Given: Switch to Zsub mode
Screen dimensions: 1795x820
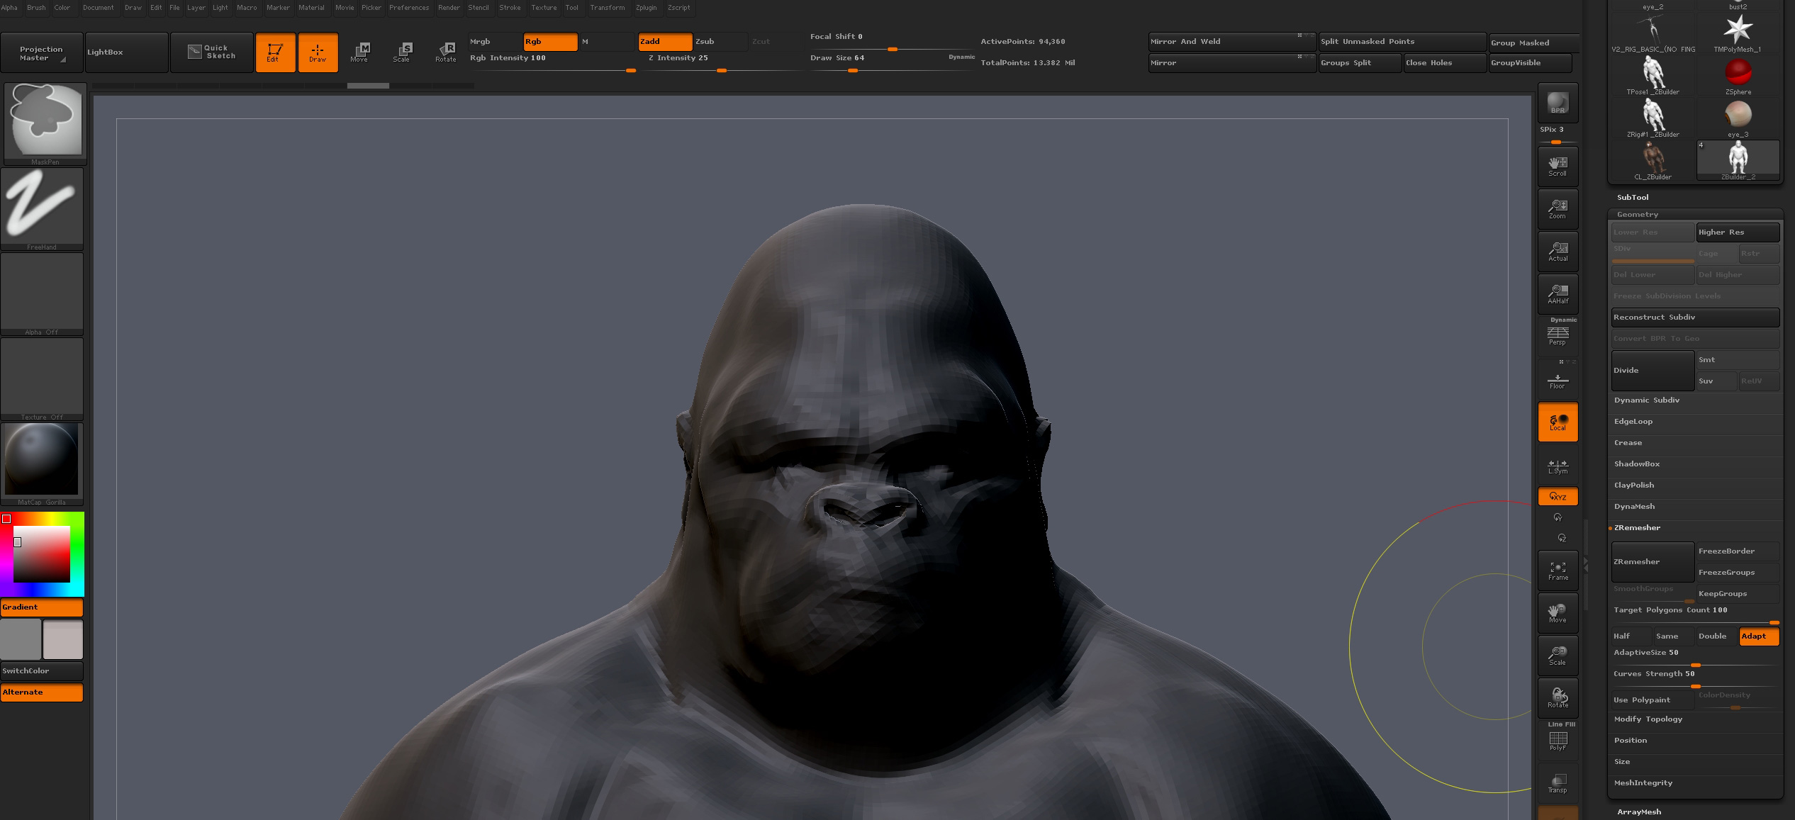Looking at the screenshot, I should [720, 42].
